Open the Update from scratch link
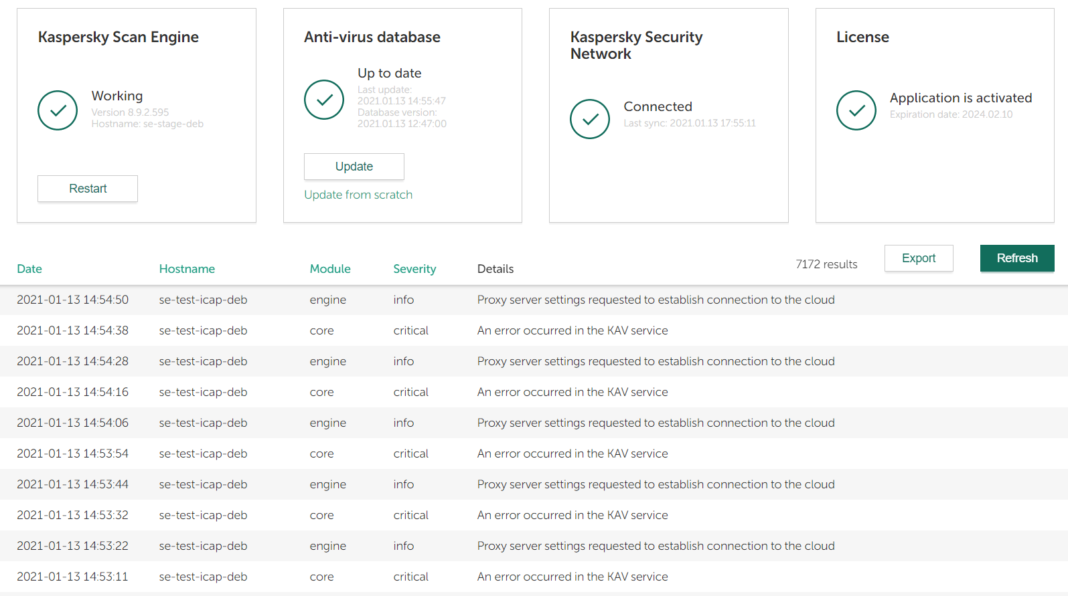 [358, 195]
